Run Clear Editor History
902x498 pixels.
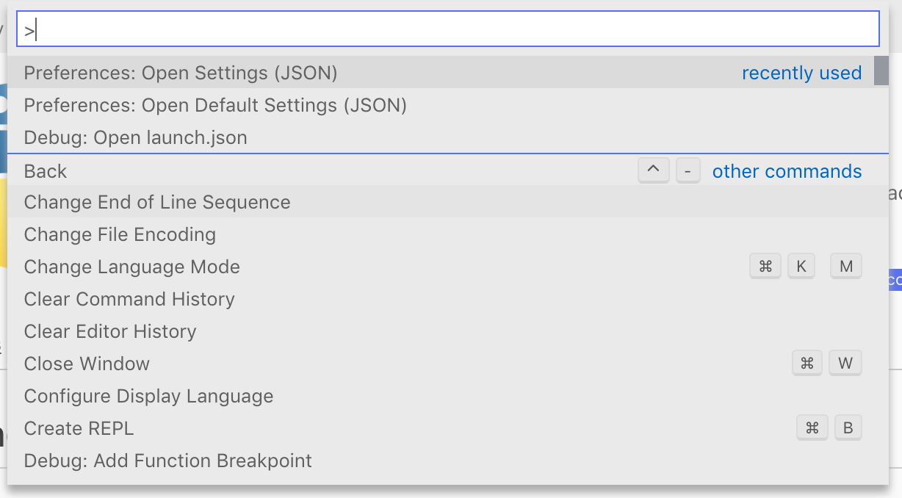click(x=110, y=332)
